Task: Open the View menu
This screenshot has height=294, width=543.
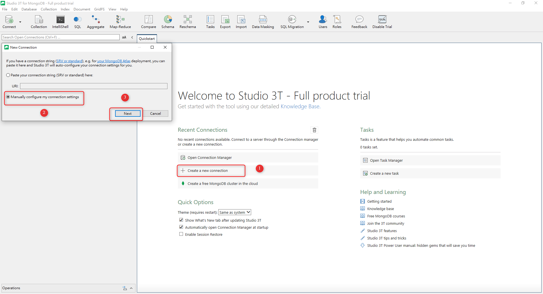Action: (112, 9)
